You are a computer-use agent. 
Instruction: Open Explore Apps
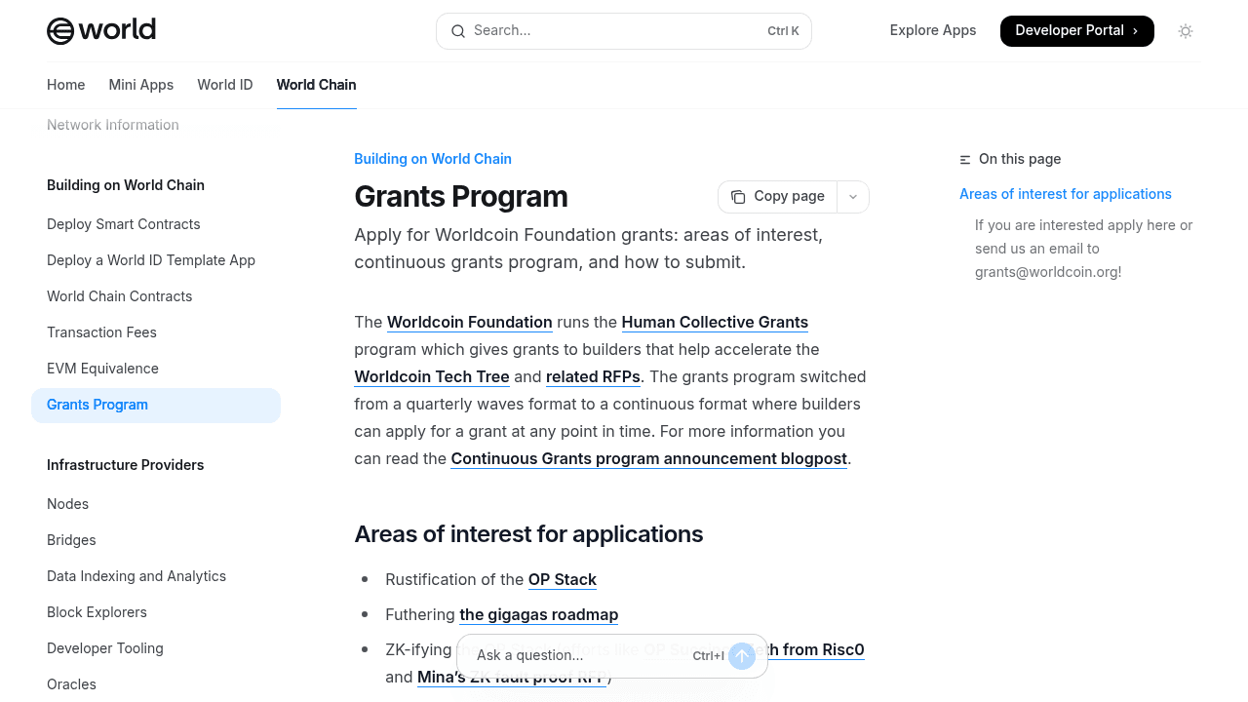(x=932, y=30)
